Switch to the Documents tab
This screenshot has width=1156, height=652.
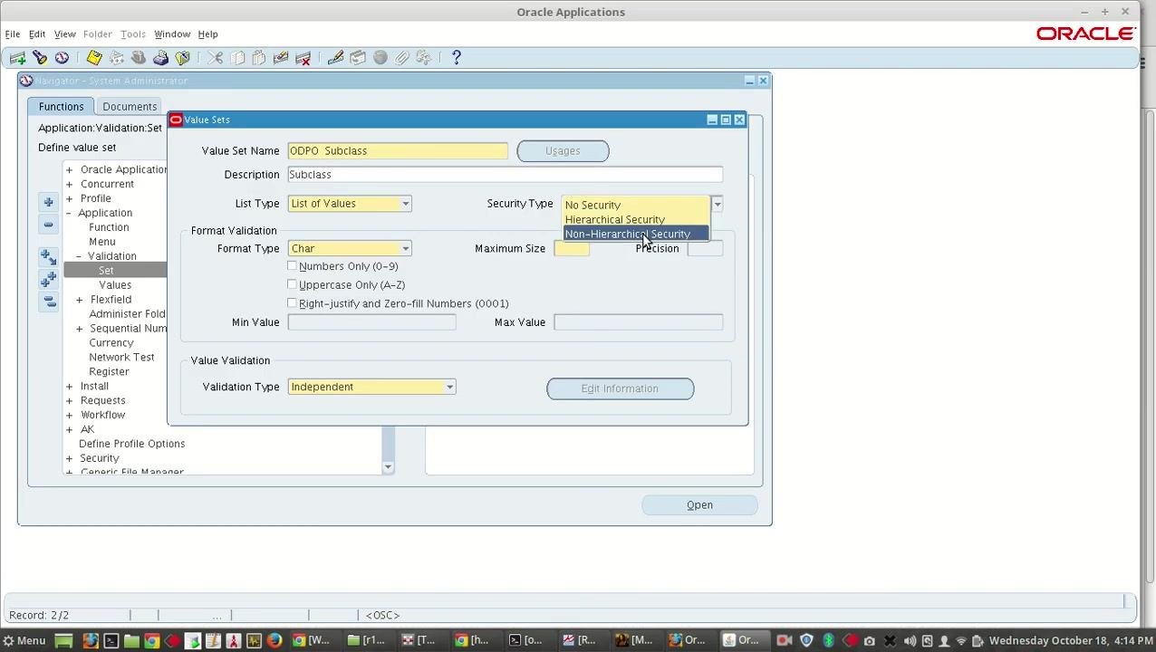130,106
